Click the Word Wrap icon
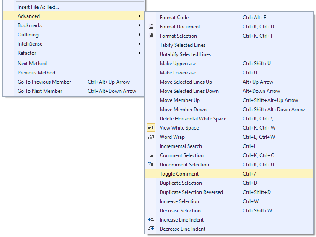The image size is (316, 237). click(x=151, y=137)
